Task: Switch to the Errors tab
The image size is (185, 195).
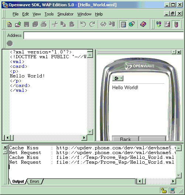Action: (35, 181)
